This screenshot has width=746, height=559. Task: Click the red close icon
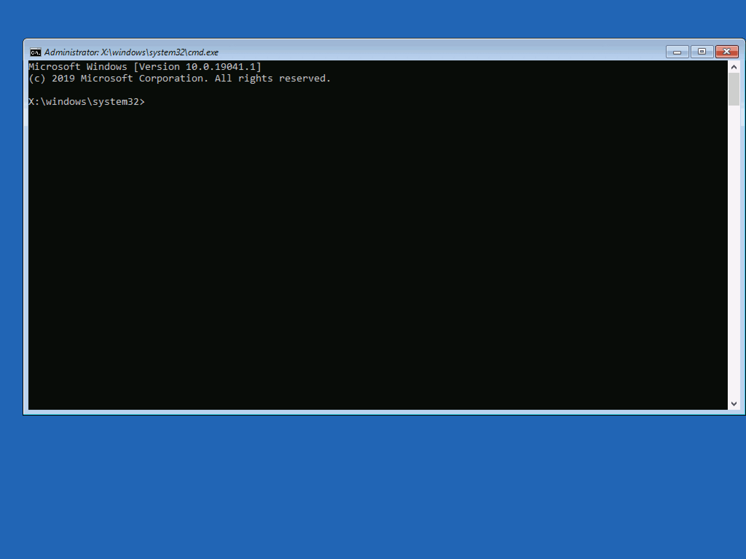pyautogui.click(x=727, y=52)
